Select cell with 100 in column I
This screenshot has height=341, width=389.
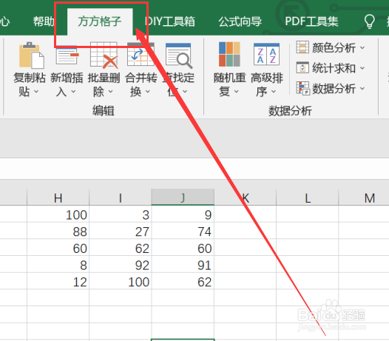click(x=121, y=281)
